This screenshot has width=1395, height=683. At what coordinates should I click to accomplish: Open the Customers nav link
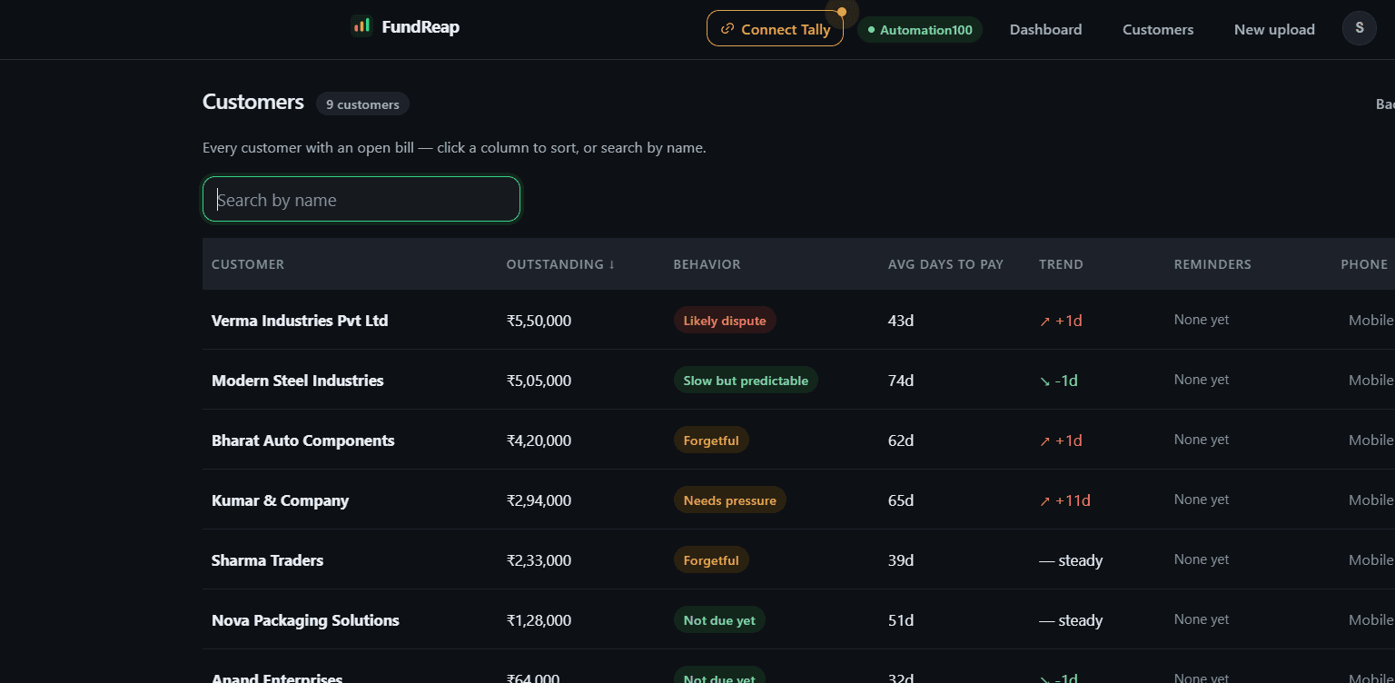point(1158,30)
